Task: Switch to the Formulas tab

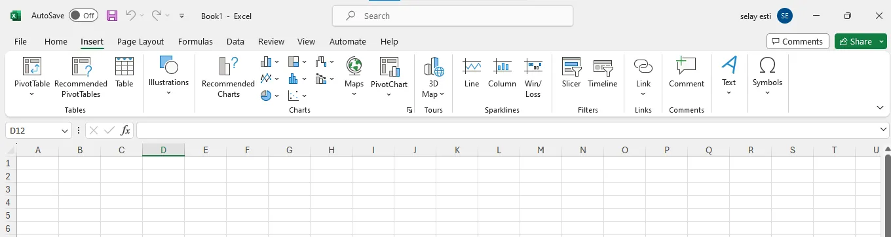Action: point(195,41)
